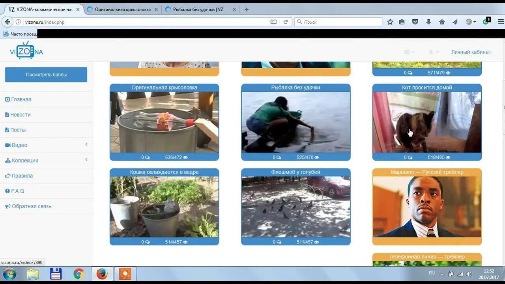Save page to Pocket icon
Screen dimensions: 505x284
click(415, 22)
